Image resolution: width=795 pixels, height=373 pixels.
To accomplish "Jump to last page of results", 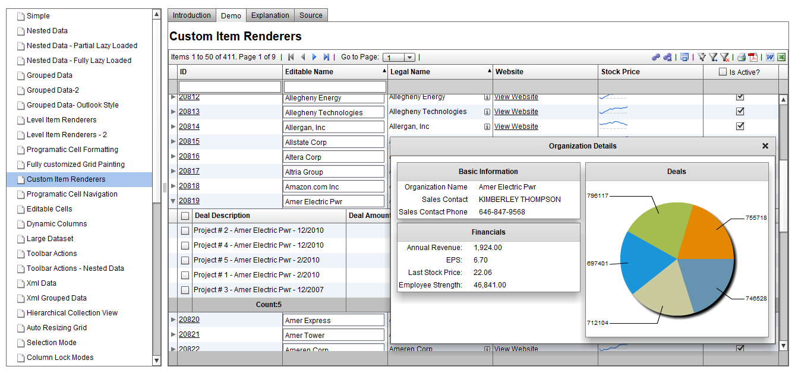I will [326, 57].
